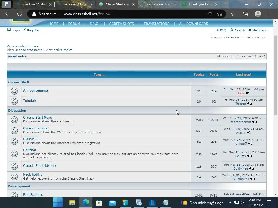Open the Discussion category link
Image resolution: width=278 pixels, height=208 pixels.
(17, 110)
